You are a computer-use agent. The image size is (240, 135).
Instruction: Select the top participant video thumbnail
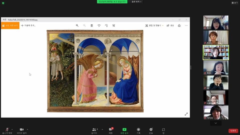(216, 22)
